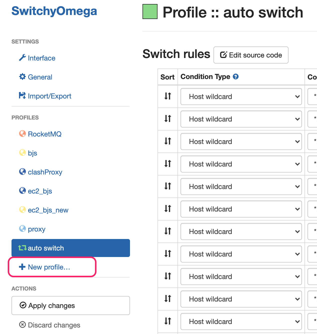Click the green profile color swatch
317x334 pixels.
(x=150, y=11)
